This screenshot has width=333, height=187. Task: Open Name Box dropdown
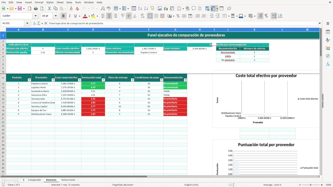coord(27,23)
